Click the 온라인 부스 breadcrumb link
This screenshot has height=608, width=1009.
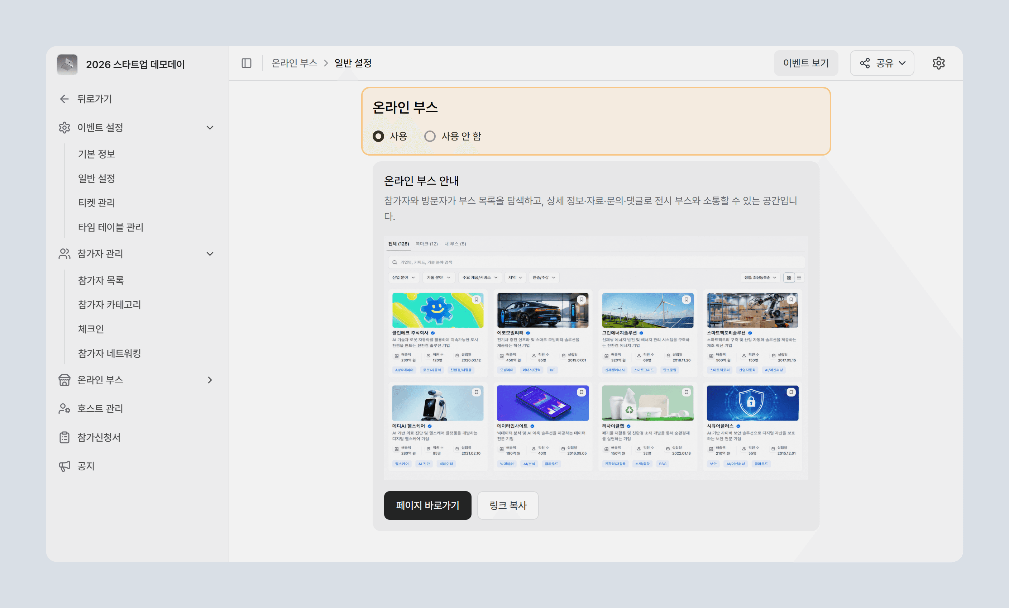pos(294,63)
